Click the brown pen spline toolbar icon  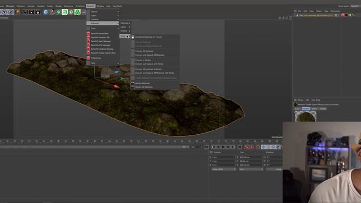coord(52,12)
